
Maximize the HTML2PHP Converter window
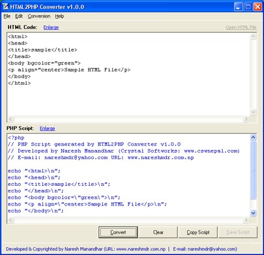pos(248,7)
